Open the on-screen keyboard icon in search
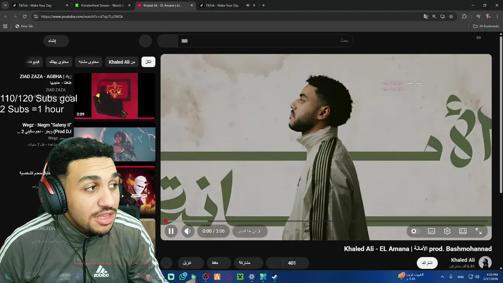Image resolution: width=503 pixels, height=283 pixels. pos(184,40)
